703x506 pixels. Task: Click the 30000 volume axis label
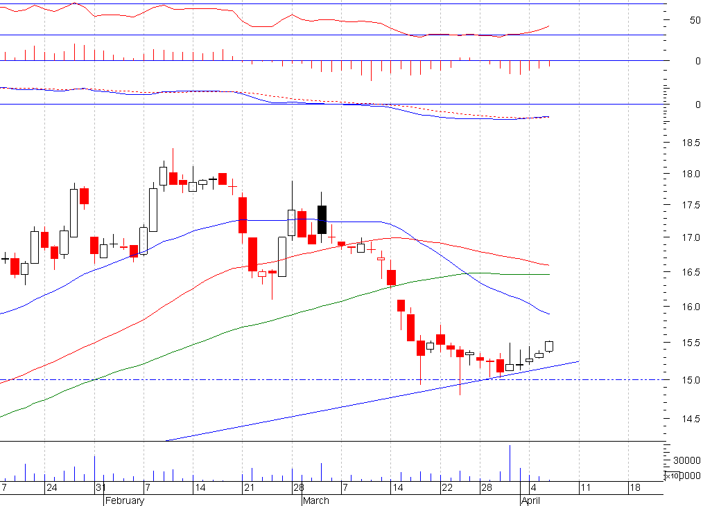[686, 460]
